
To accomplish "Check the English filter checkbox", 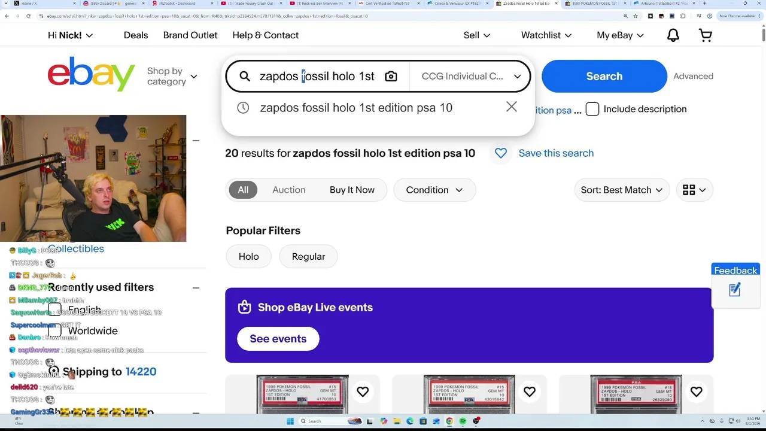I will click(54, 310).
